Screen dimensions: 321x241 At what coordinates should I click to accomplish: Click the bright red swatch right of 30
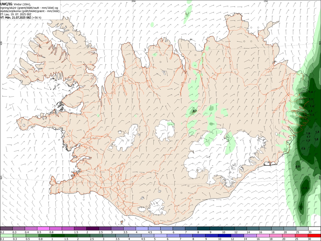(x=314, y=235)
